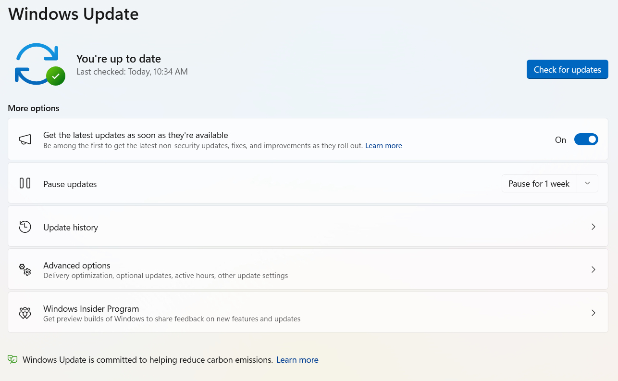Open the Update history entry

point(308,227)
